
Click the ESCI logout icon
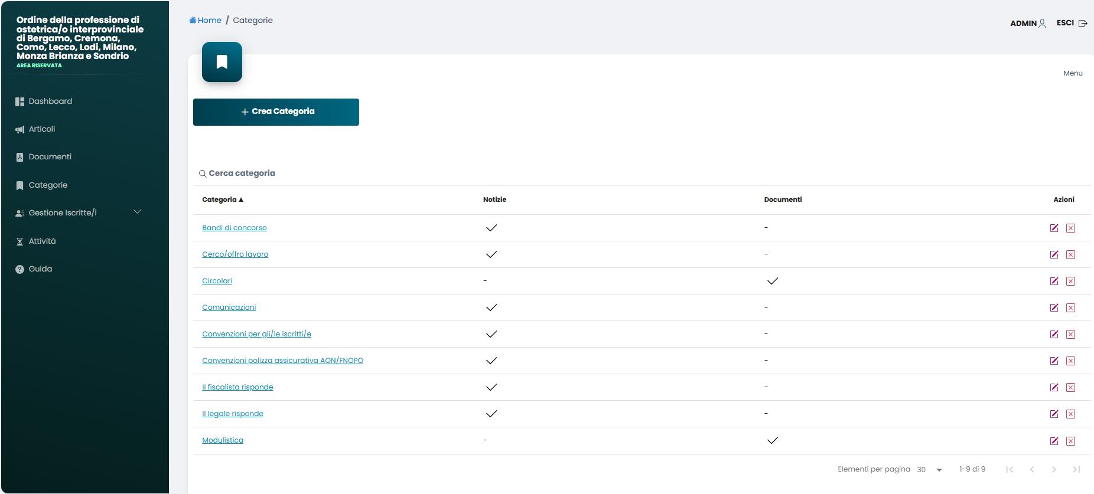1082,24
